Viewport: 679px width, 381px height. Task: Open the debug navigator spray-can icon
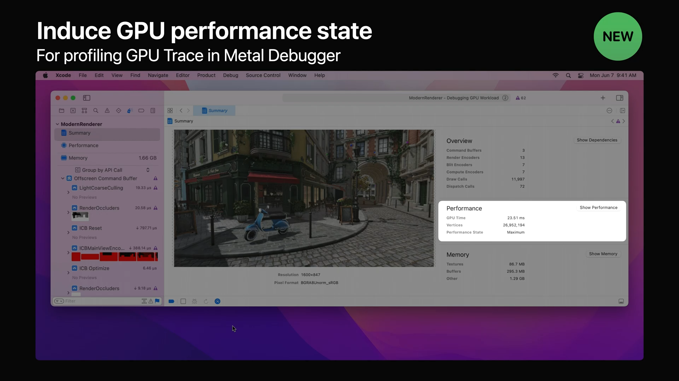coord(130,111)
